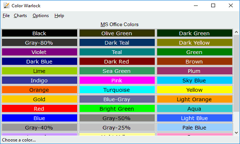240x144 pixels.
Task: Pick the Blue color
Action: (x=40, y=118)
